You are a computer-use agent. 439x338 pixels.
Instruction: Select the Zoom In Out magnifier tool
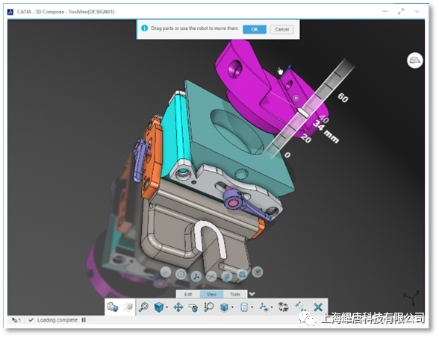click(x=208, y=307)
